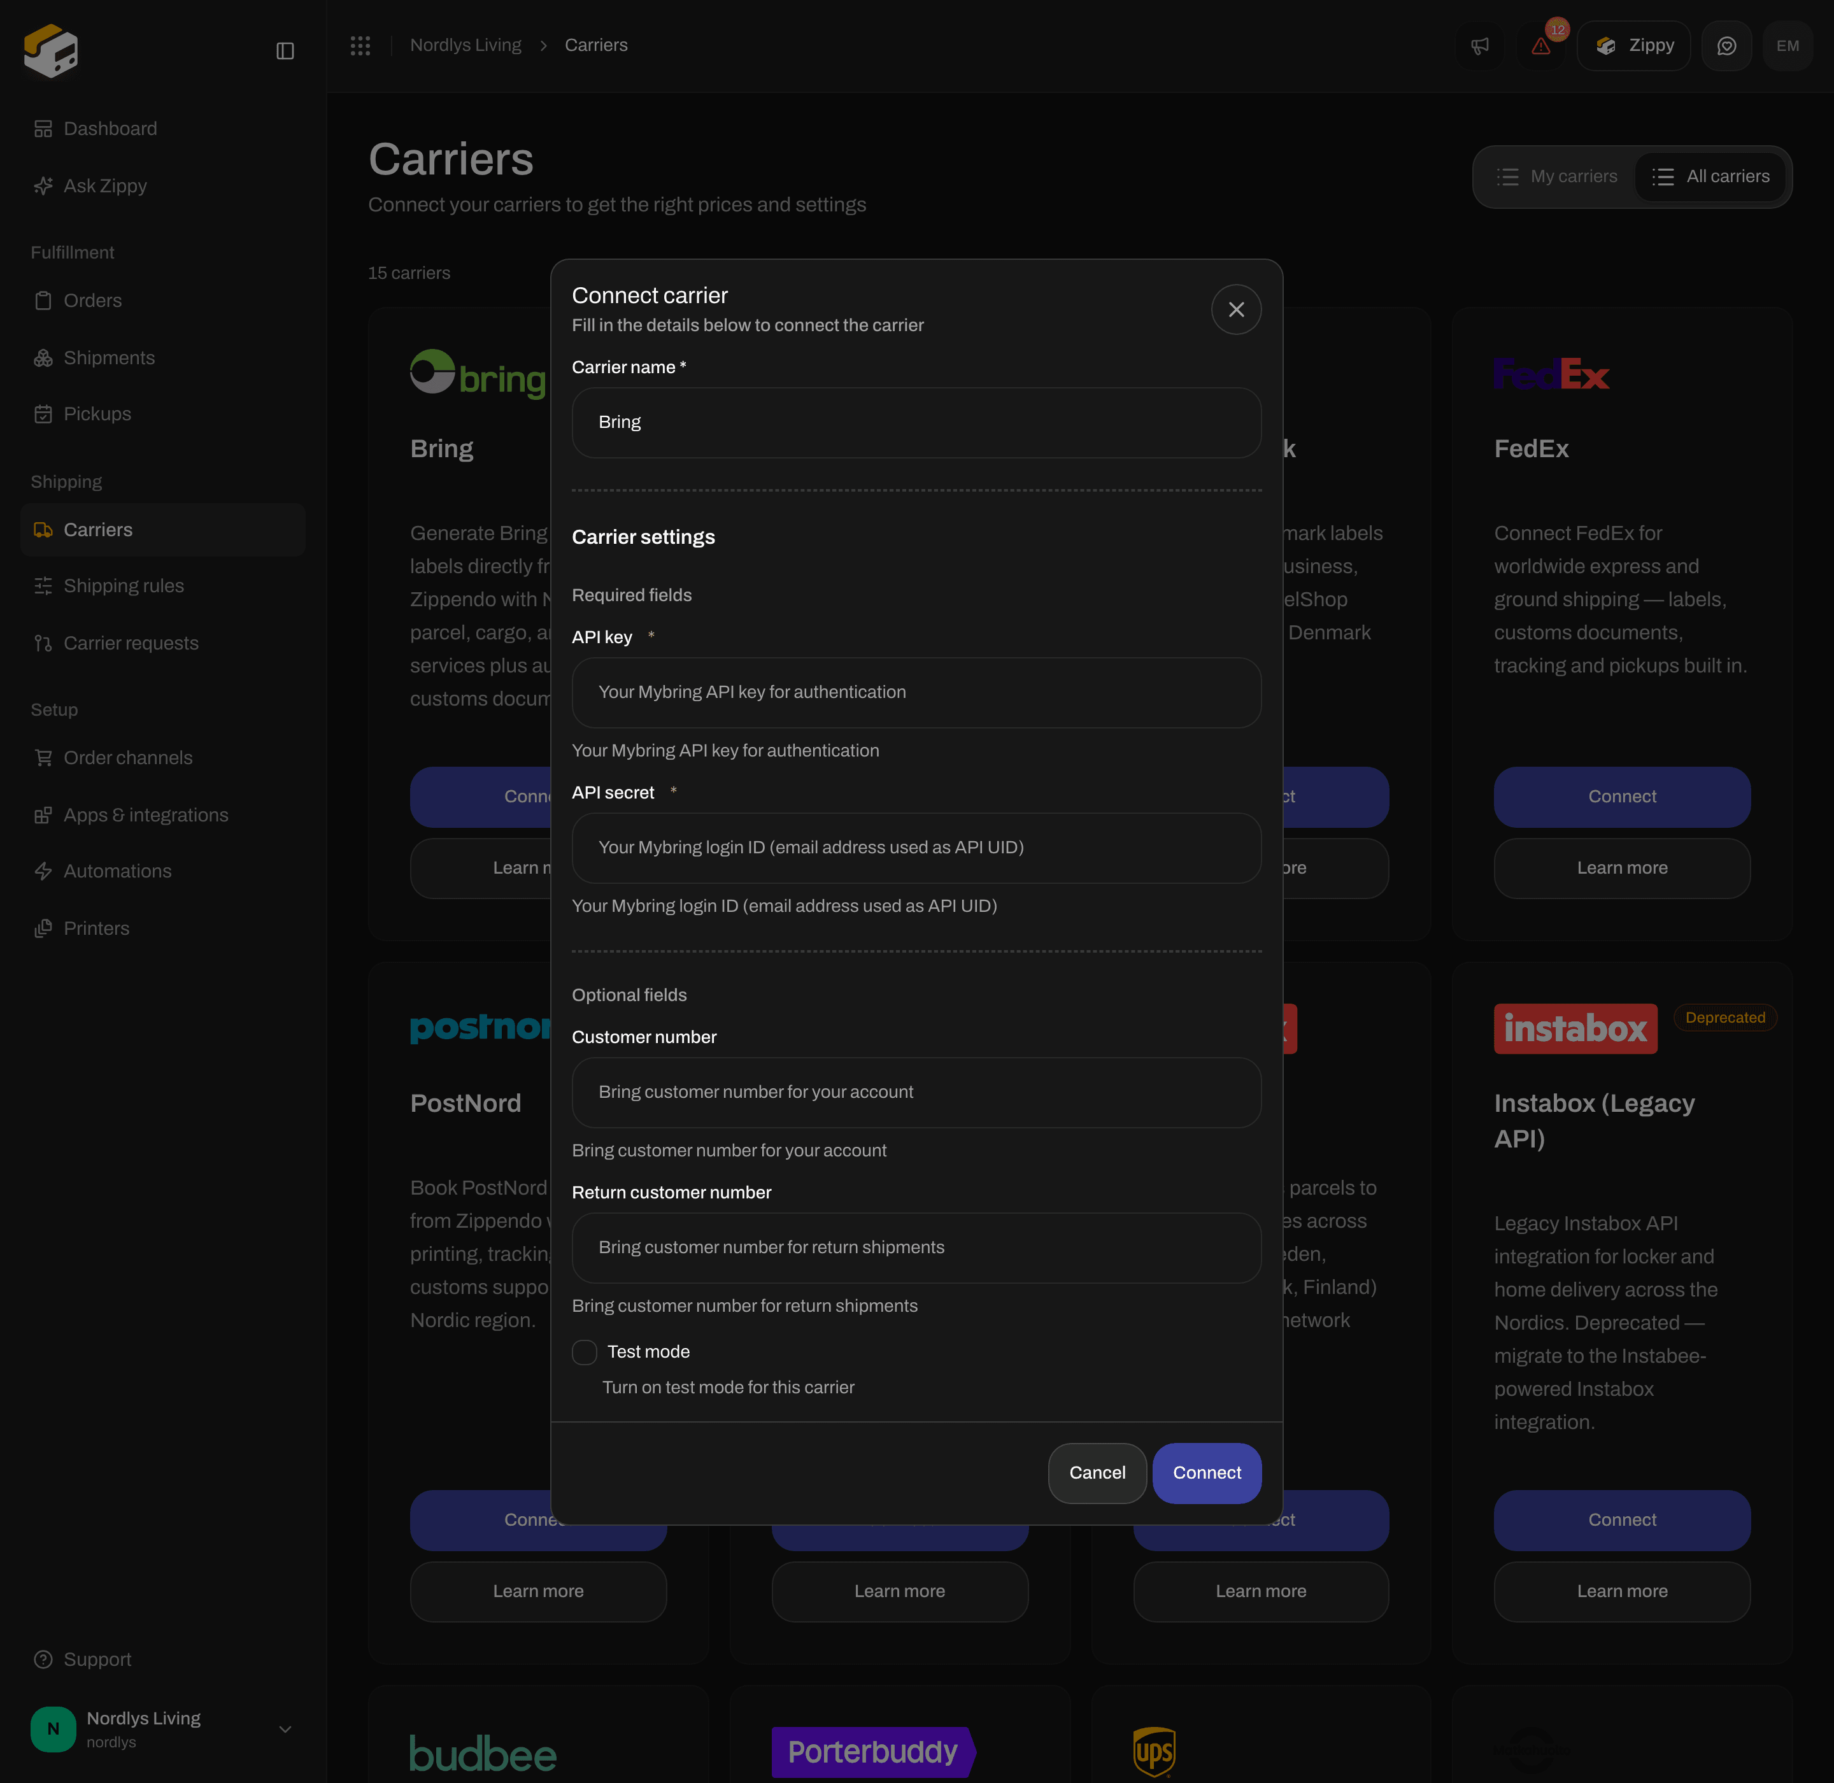The height and width of the screenshot is (1783, 1834).
Task: Open the Zippy assistant button
Action: click(x=1633, y=45)
